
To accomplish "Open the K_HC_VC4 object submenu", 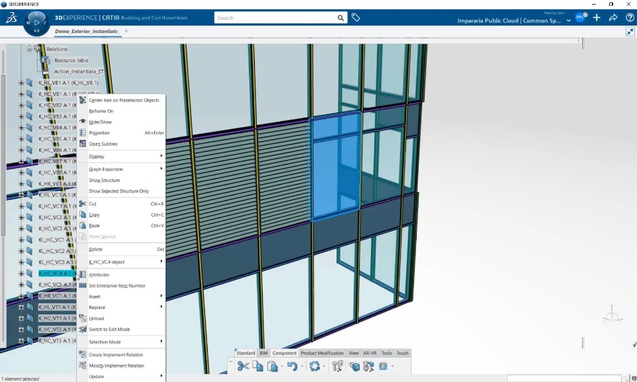I will tap(121, 262).
